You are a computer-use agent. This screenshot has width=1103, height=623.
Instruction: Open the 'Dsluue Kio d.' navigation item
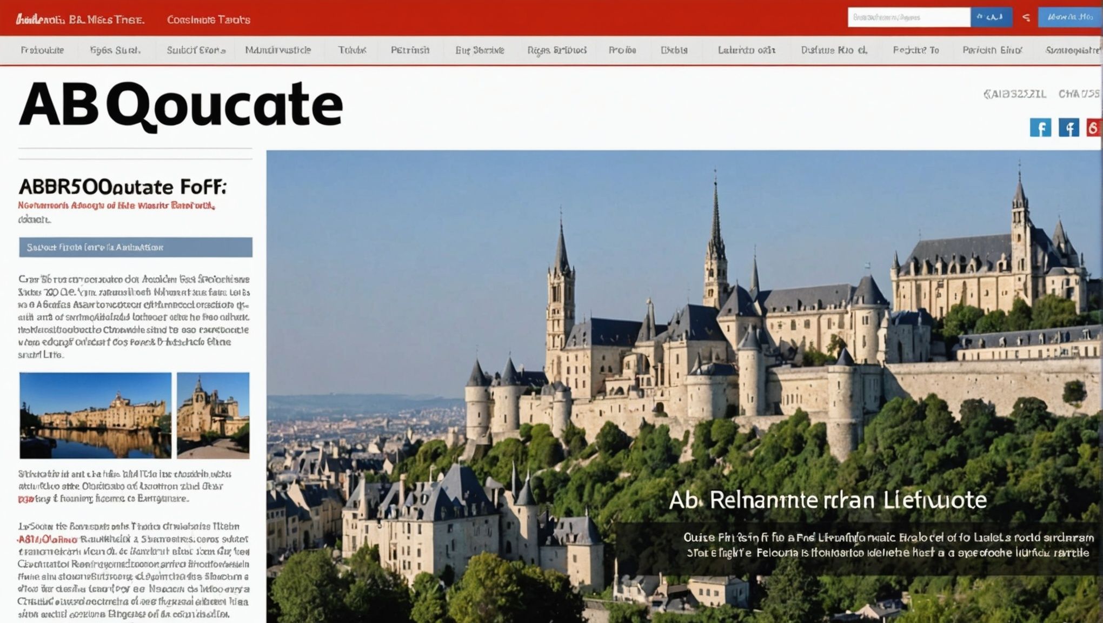coord(834,50)
